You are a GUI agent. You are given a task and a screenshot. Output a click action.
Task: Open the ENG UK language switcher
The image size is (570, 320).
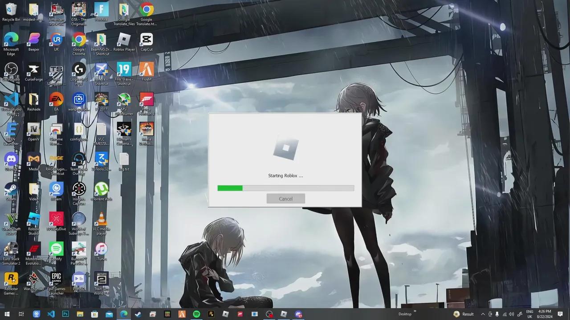tap(529, 314)
